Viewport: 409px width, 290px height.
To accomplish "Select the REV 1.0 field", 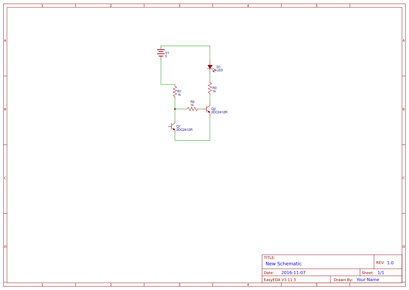I will pyautogui.click(x=386, y=262).
